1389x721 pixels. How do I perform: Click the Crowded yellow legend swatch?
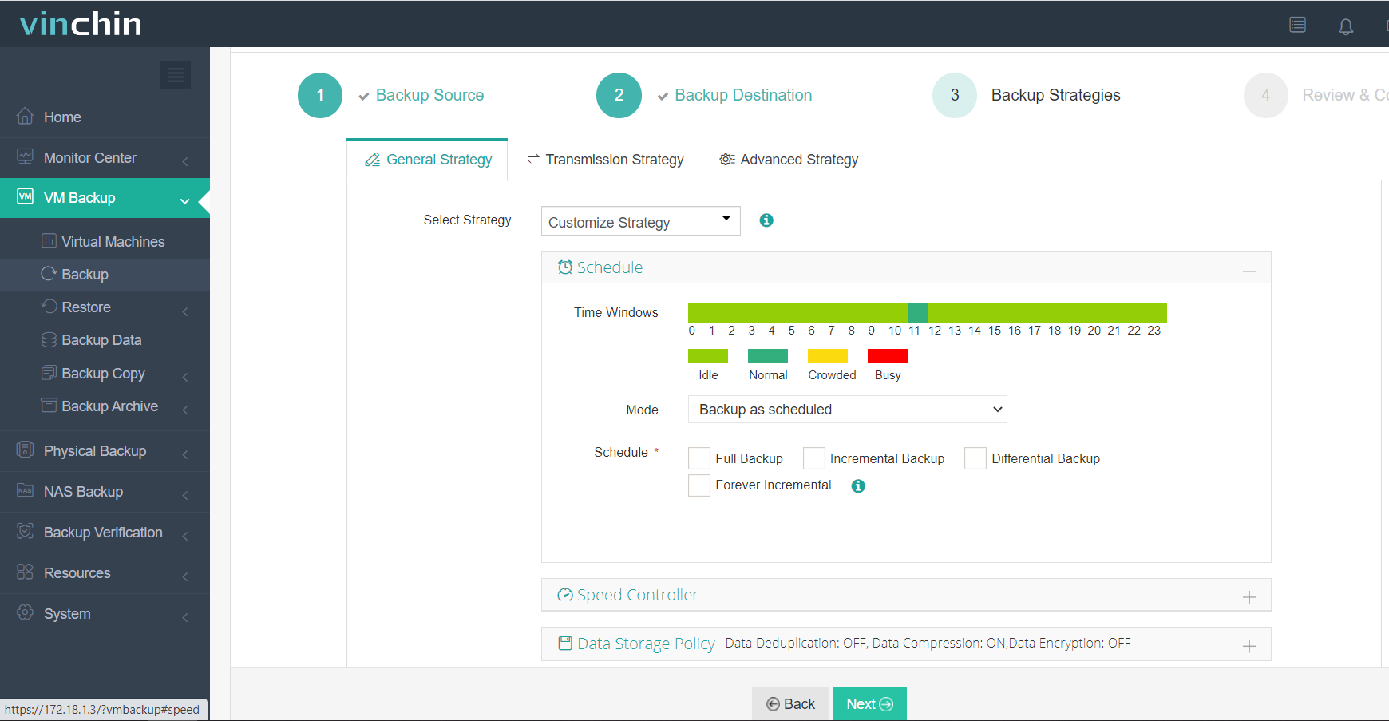828,356
